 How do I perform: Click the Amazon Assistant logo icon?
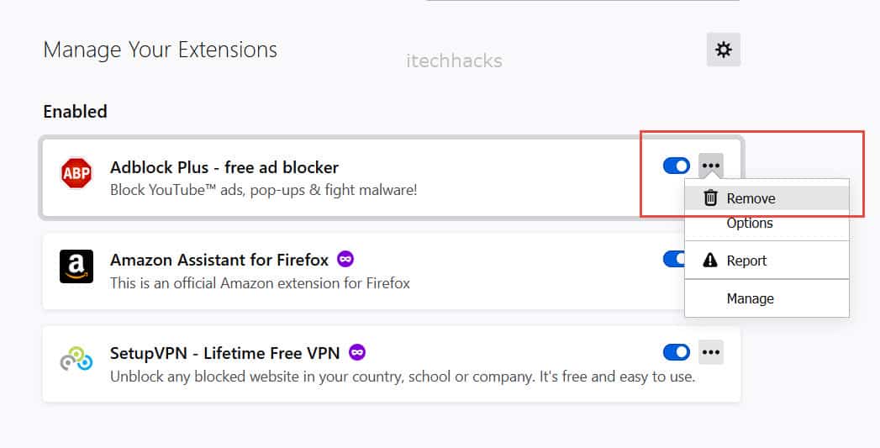tap(76, 266)
